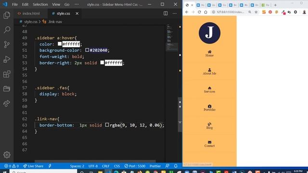308x173 pixels.
Task: Change line endings via CRLF
Action: [106, 166]
